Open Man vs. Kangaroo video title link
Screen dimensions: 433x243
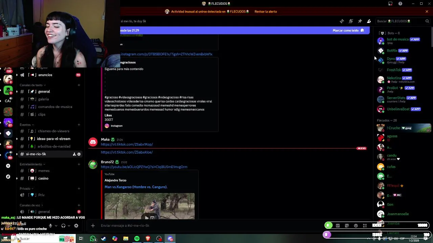(x=136, y=187)
